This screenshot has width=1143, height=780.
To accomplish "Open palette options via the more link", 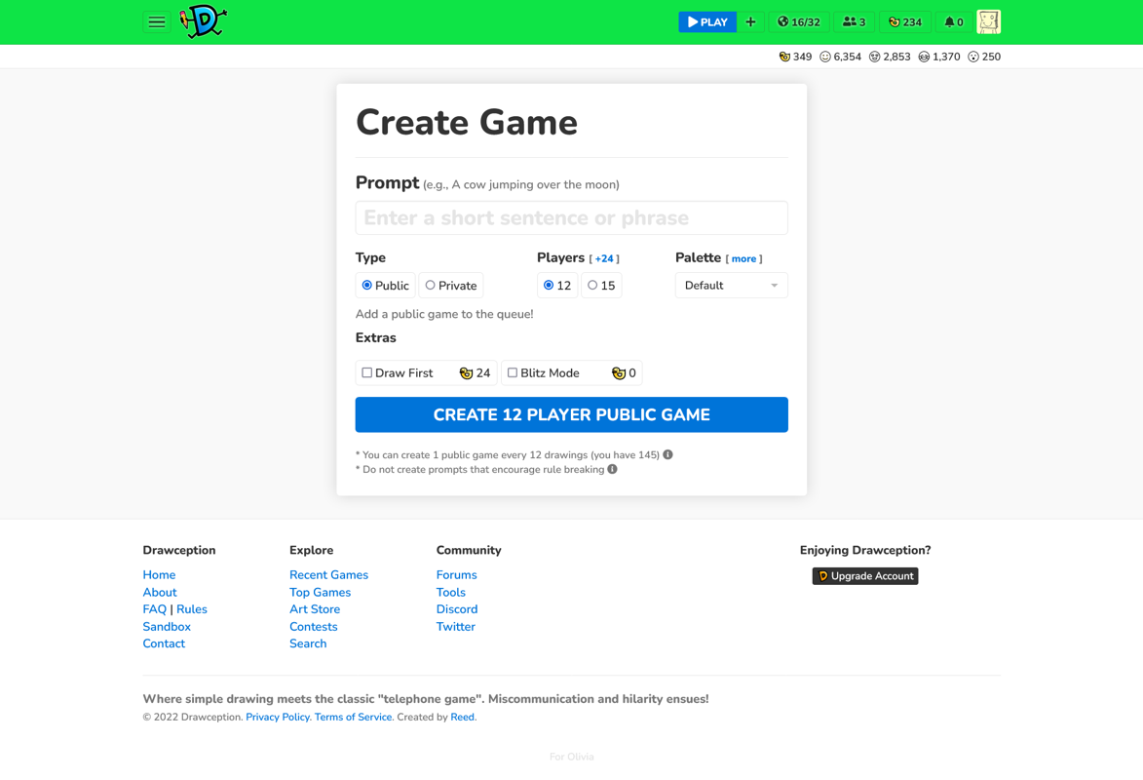I will coord(743,257).
